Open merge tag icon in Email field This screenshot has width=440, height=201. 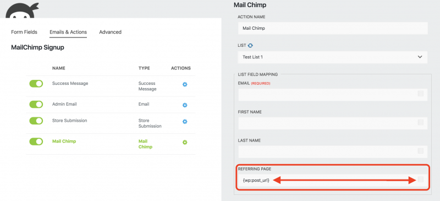[x=420, y=94]
